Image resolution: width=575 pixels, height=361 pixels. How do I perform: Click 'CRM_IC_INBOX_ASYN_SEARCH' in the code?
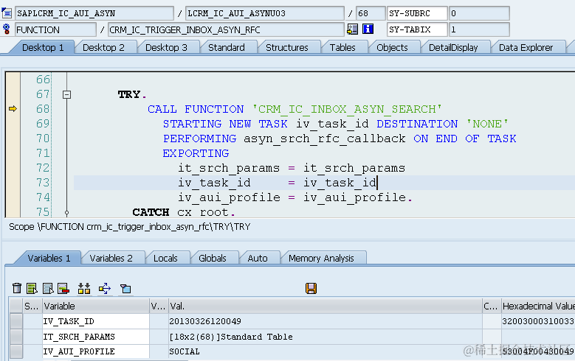pos(347,109)
